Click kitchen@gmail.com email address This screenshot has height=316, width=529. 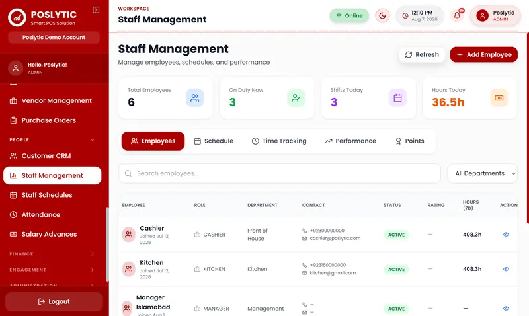click(x=333, y=273)
